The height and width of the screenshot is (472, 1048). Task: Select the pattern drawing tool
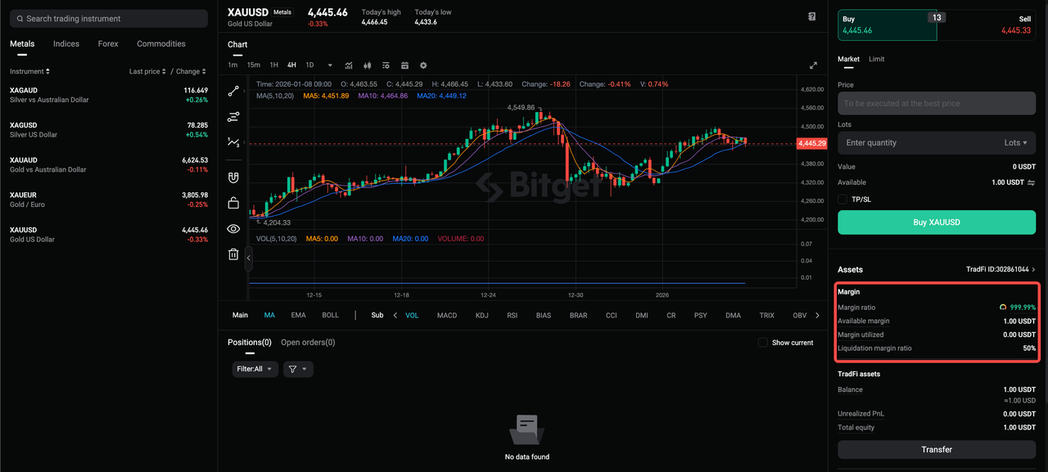click(x=233, y=145)
